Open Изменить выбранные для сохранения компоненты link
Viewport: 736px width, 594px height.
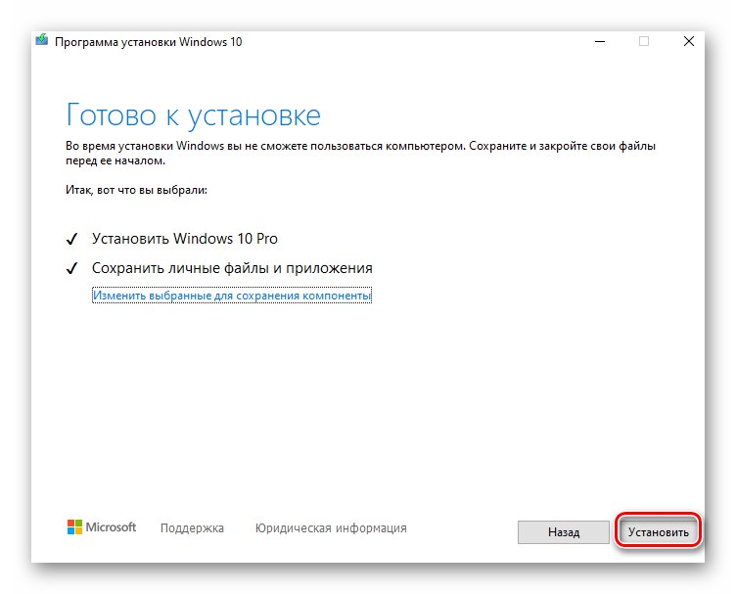point(232,296)
